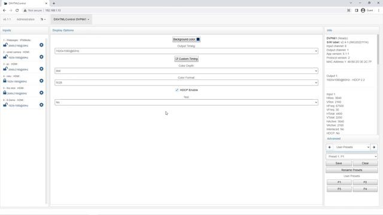
Task: Pick the dark blue background color swatch
Action: click(x=198, y=39)
